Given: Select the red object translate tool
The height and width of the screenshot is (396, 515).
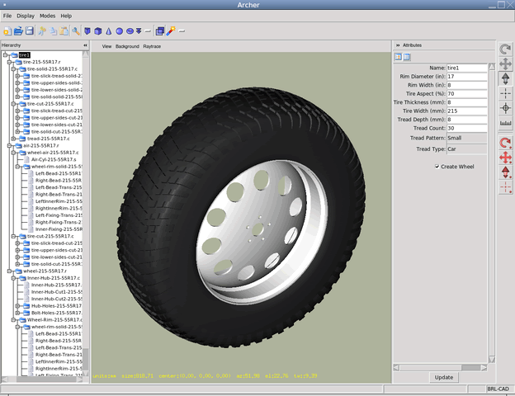Looking at the screenshot, I should tap(505, 157).
